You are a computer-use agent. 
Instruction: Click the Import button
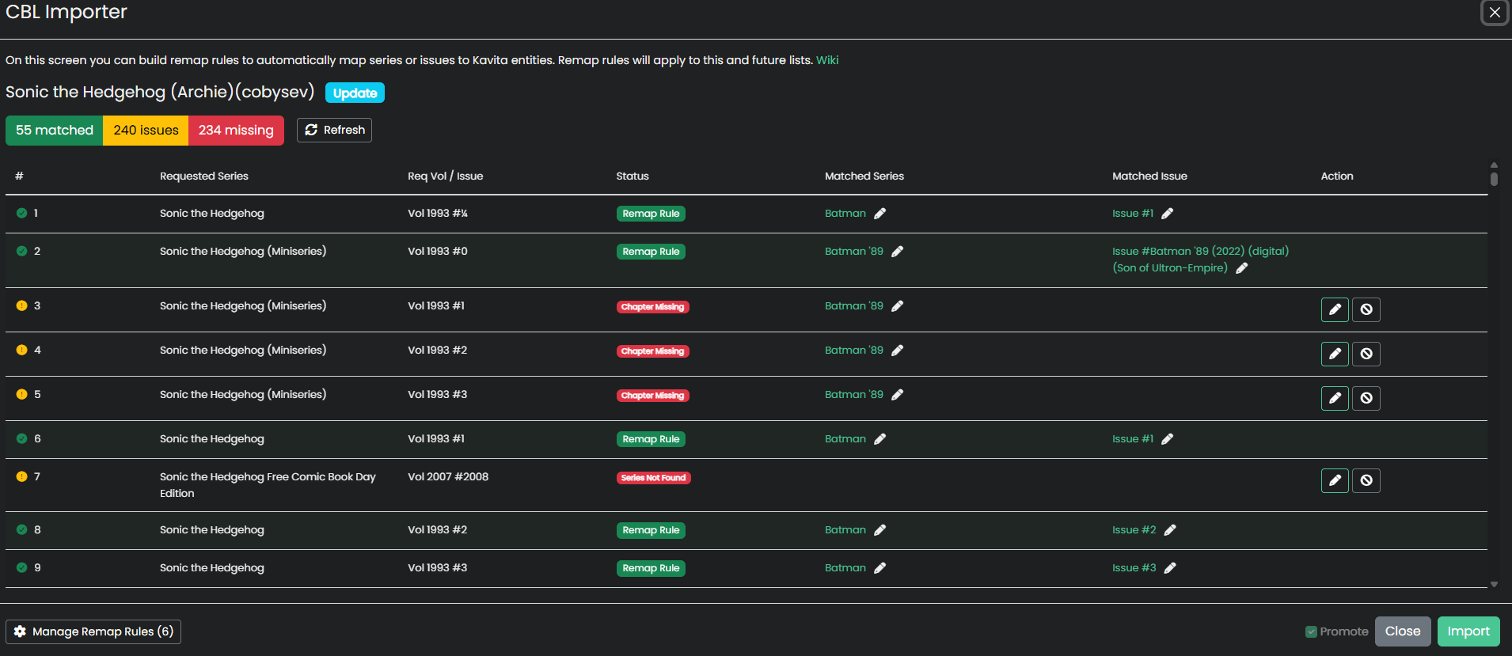(x=1468, y=631)
